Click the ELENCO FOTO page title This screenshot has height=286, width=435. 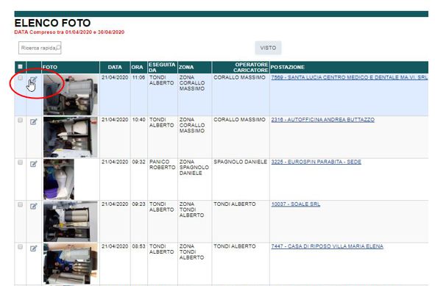coord(52,23)
